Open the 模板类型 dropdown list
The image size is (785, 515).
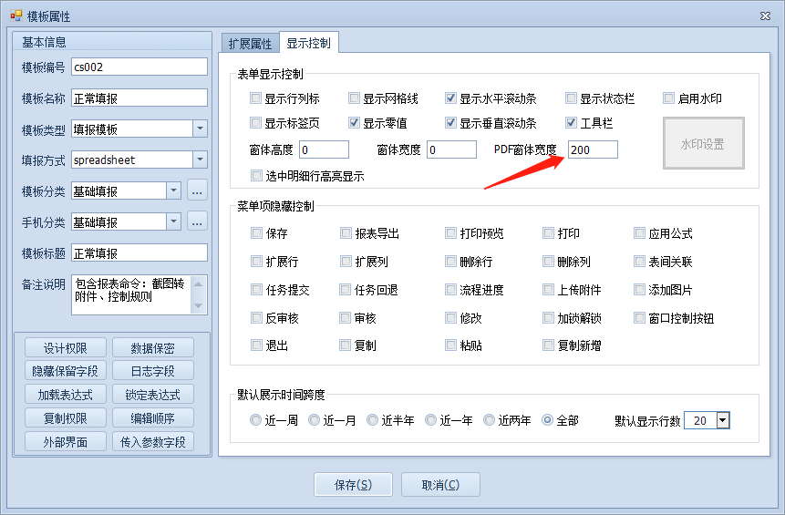[x=201, y=129]
